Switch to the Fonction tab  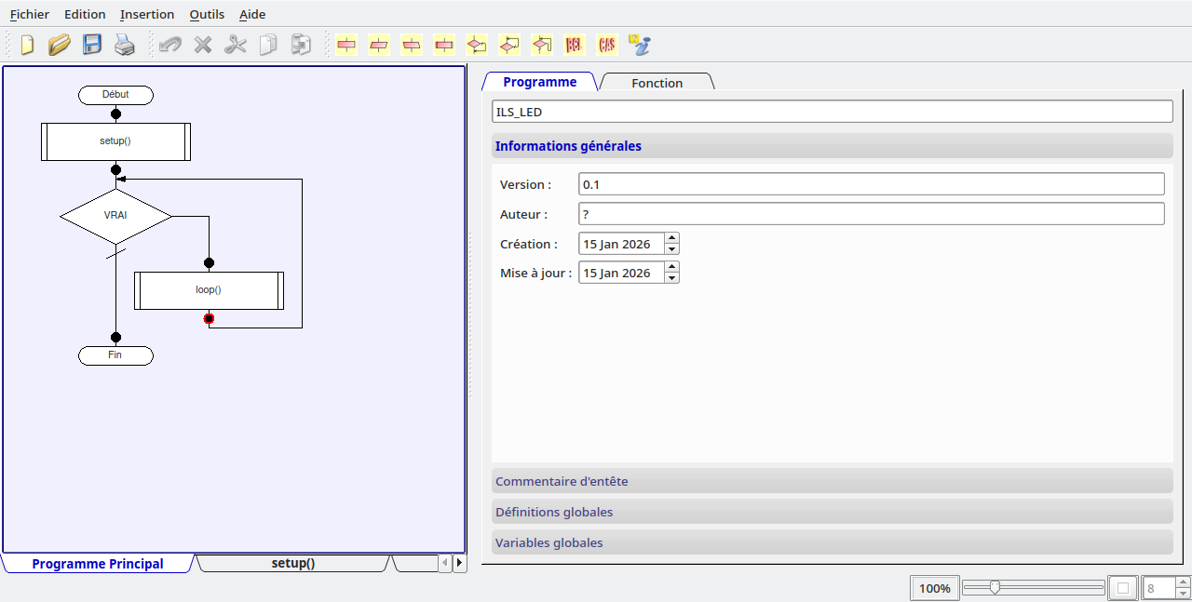[x=657, y=83]
